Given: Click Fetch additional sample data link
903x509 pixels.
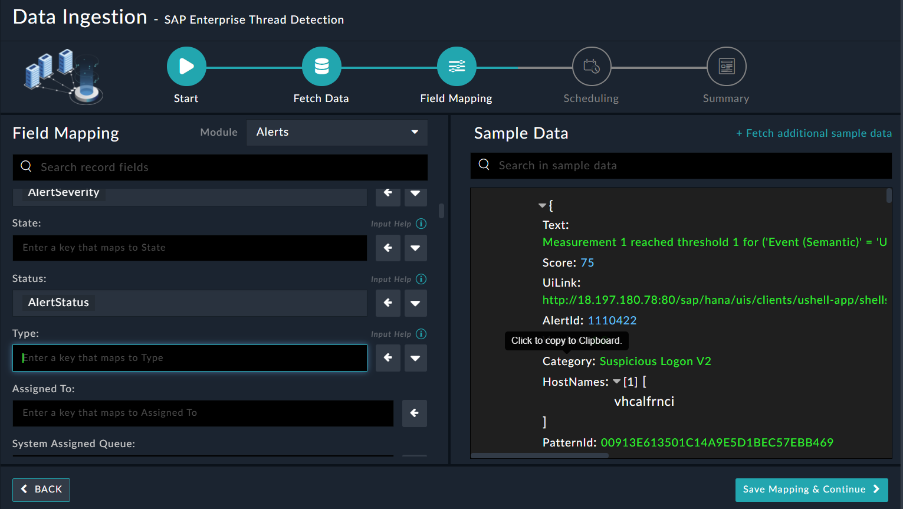Looking at the screenshot, I should click(813, 133).
